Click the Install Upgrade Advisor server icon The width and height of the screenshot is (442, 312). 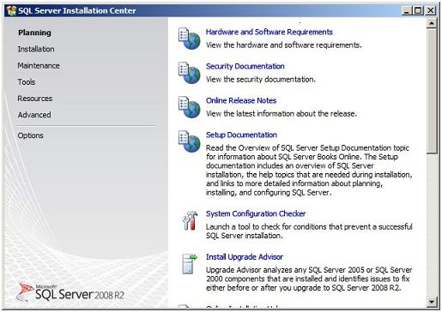point(190,264)
